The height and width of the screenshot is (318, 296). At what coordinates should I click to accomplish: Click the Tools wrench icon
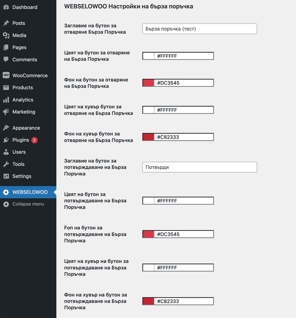coord(6,164)
